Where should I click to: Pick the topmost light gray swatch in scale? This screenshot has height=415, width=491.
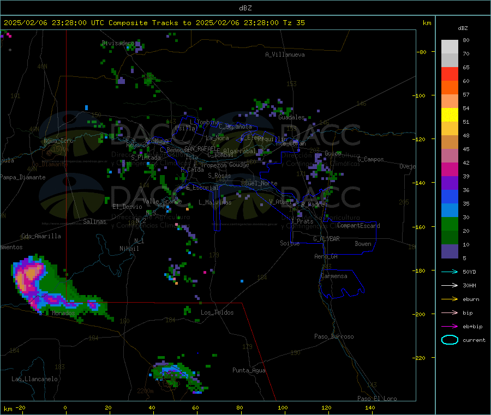point(450,47)
